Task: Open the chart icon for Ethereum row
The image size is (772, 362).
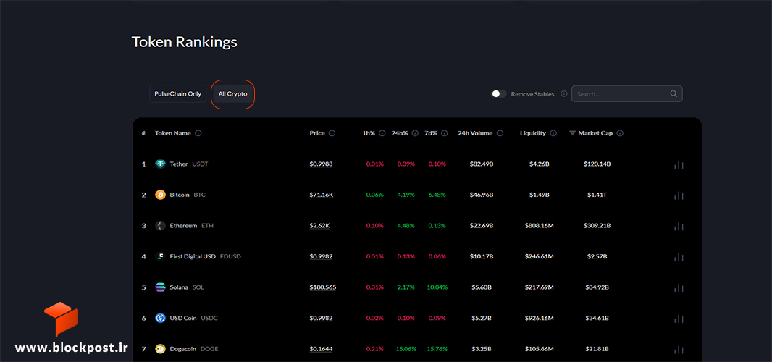Action: pos(679,226)
